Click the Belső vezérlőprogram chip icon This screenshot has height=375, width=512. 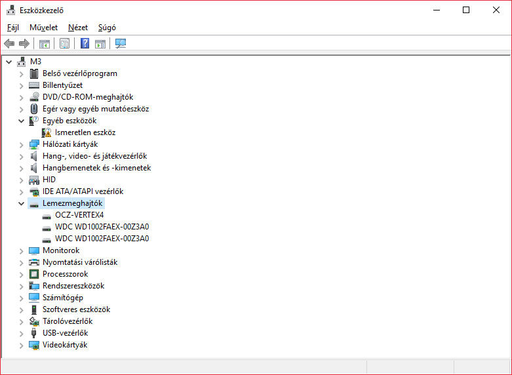34,73
